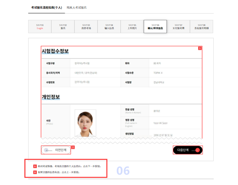Jump to STEP 05 photo upload step
This screenshot has height=185, width=238.
click(132, 27)
